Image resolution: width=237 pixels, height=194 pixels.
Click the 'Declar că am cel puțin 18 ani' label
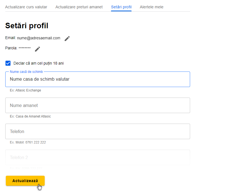[x=39, y=63]
